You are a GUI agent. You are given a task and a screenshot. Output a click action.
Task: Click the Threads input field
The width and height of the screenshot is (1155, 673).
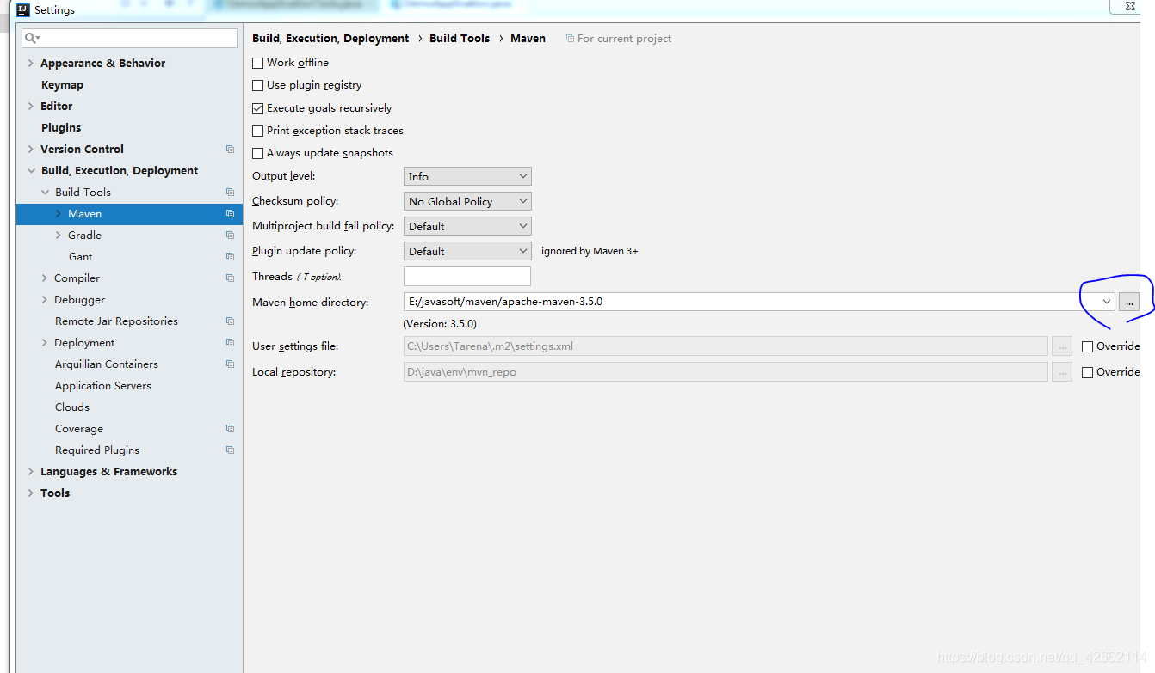[467, 277]
